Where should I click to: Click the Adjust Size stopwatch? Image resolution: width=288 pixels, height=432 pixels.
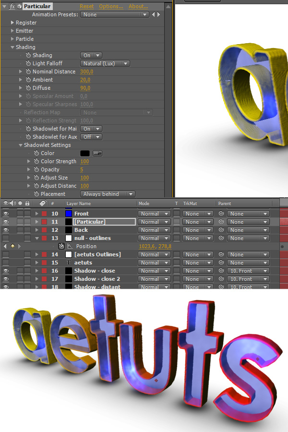[x=36, y=178]
